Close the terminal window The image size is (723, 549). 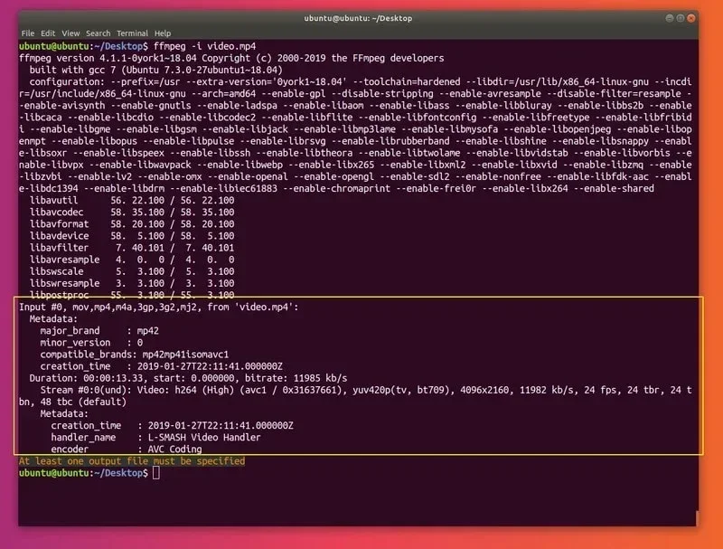[x=690, y=18]
